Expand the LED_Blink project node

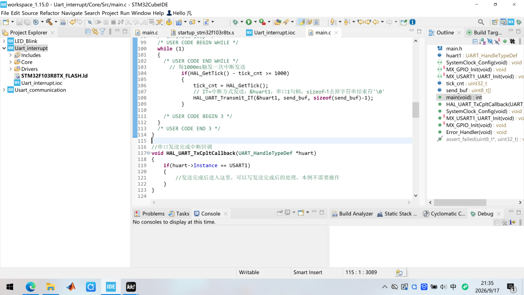click(x=4, y=41)
